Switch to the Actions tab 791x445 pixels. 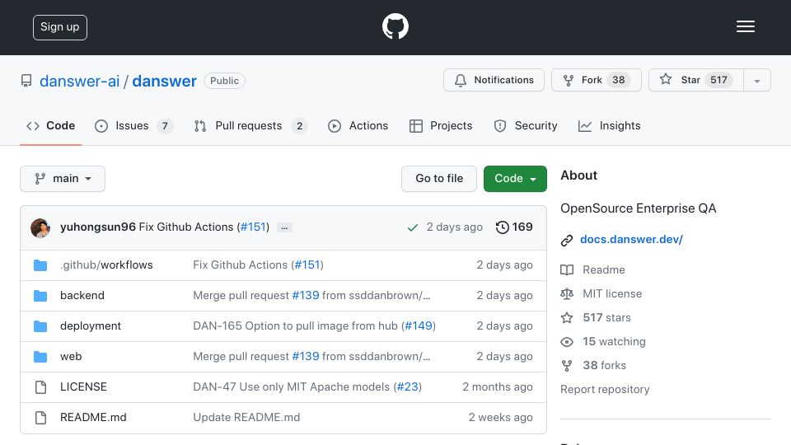pos(358,125)
